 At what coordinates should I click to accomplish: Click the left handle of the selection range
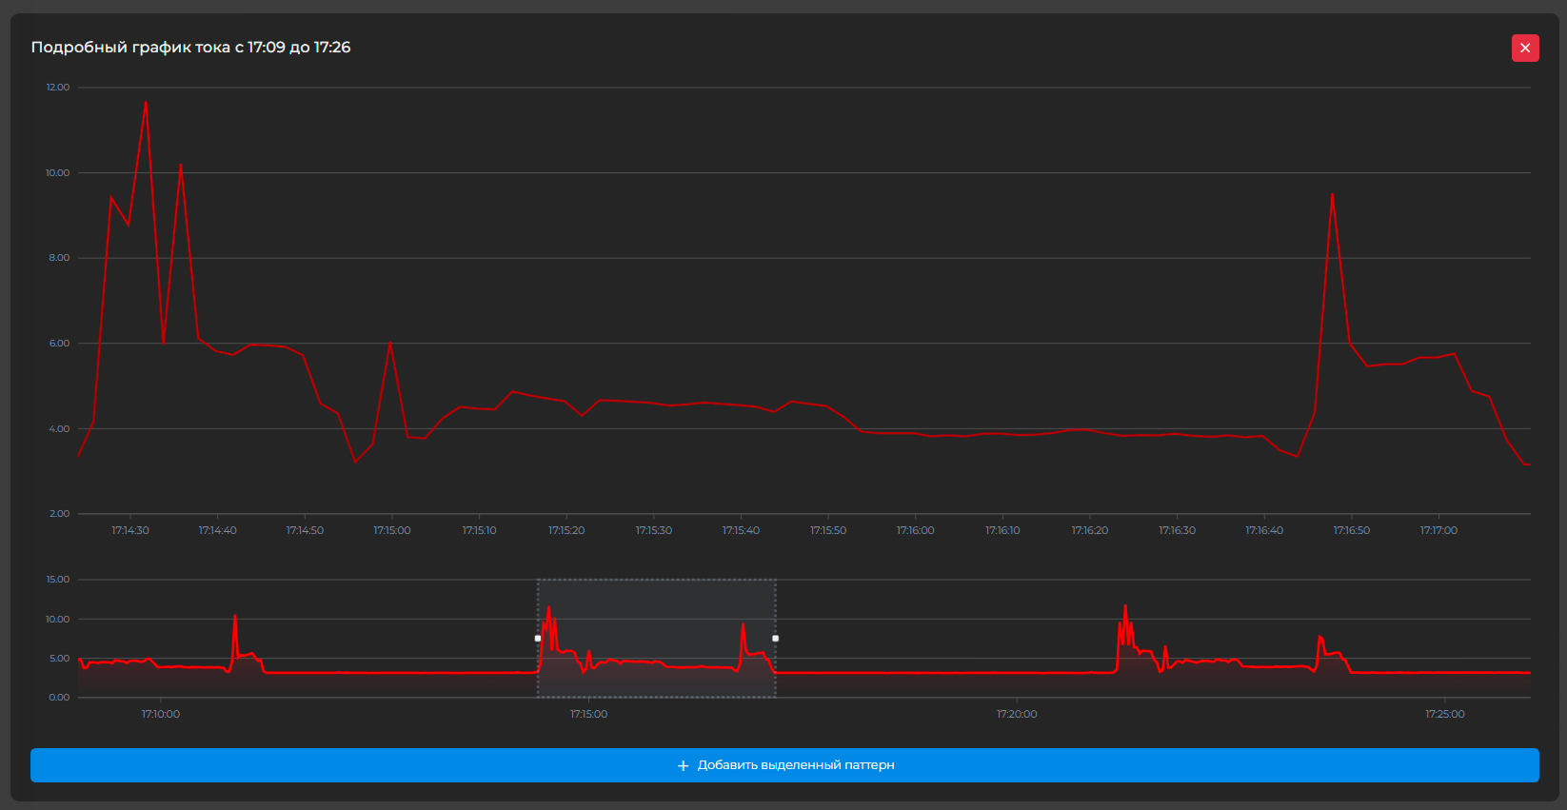point(538,639)
